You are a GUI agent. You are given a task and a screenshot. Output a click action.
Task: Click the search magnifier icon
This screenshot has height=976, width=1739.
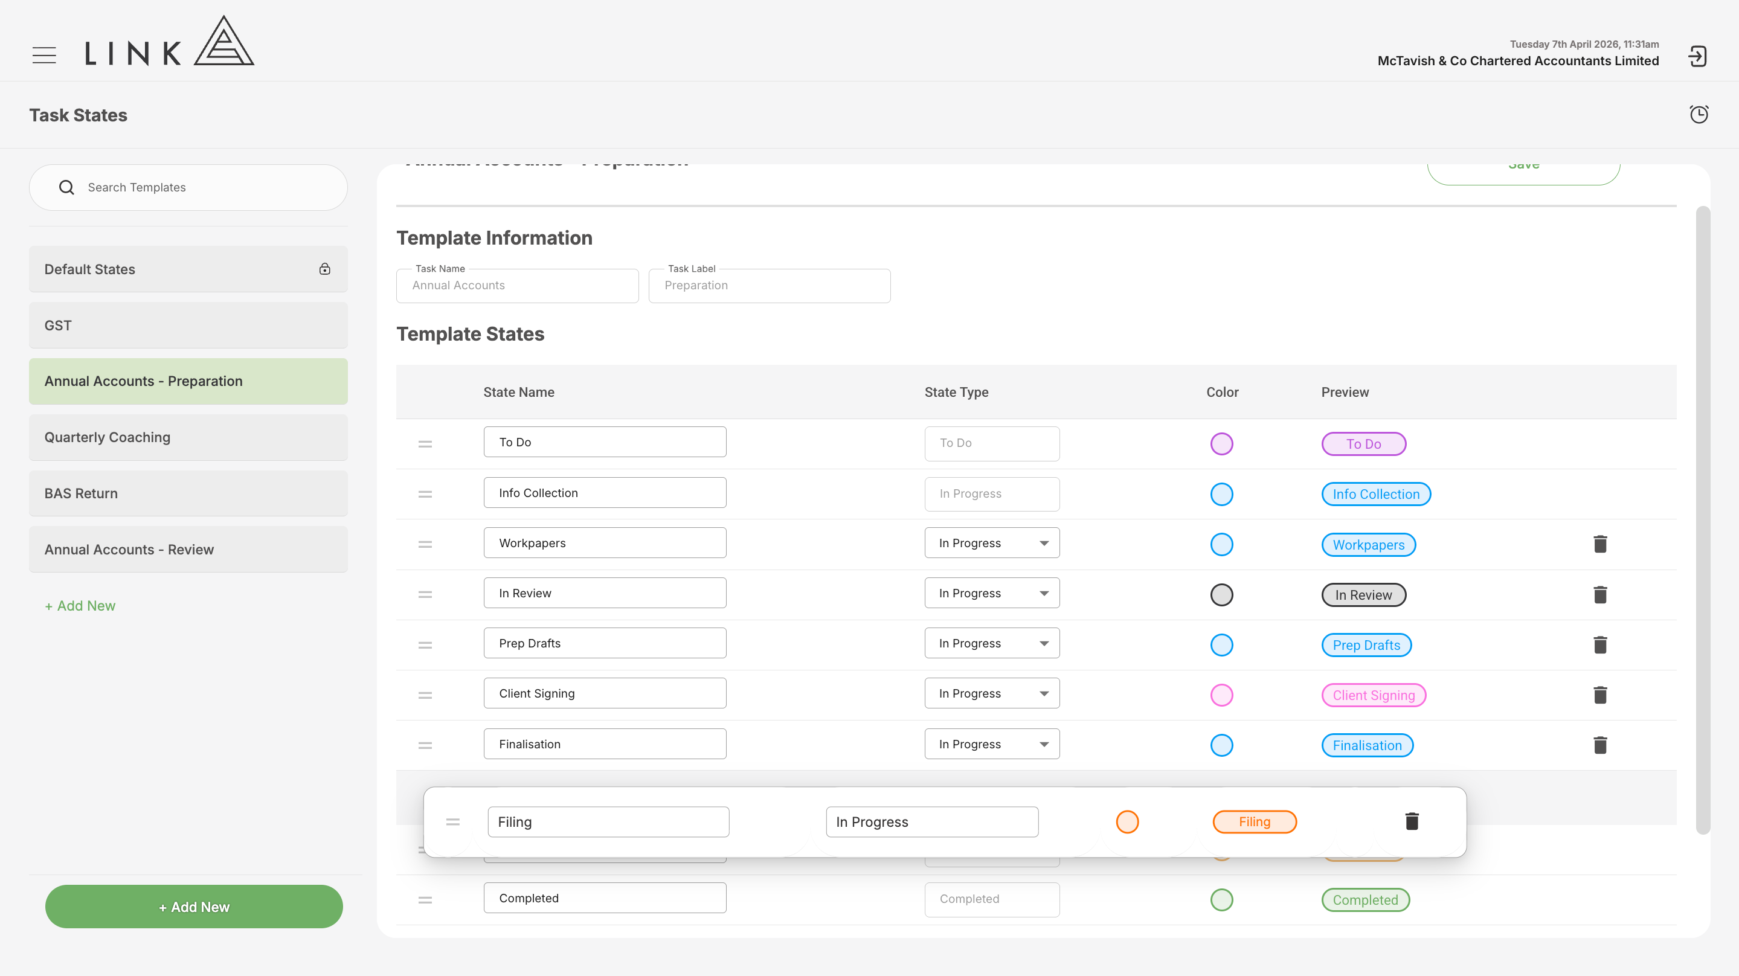point(66,187)
